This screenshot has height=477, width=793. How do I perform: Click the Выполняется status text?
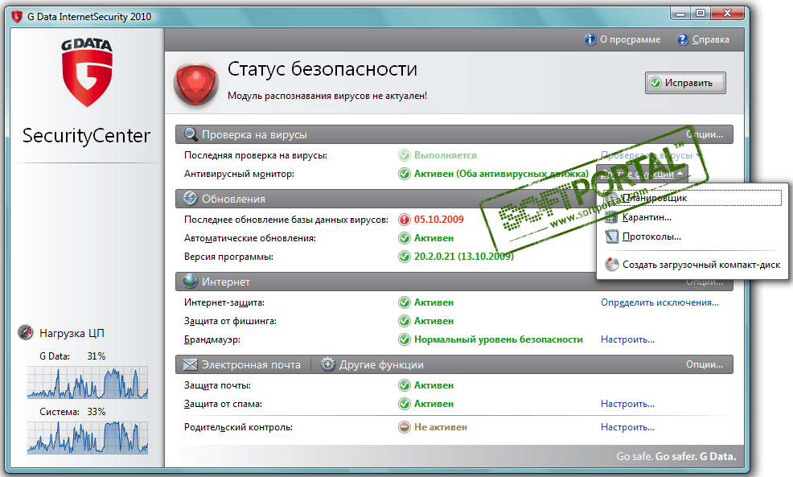(446, 155)
